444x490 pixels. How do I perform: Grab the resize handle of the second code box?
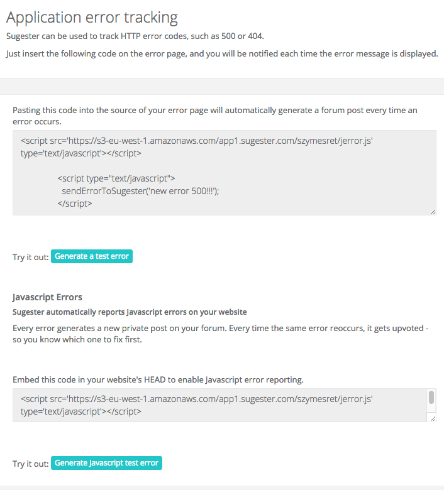(431, 418)
